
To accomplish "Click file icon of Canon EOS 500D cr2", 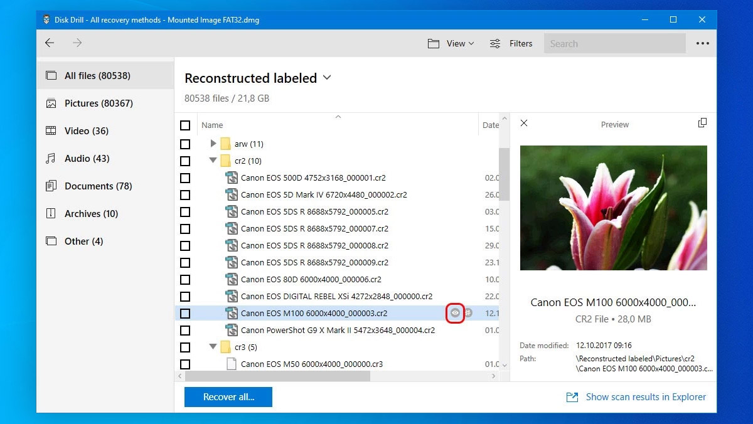I will click(x=232, y=178).
